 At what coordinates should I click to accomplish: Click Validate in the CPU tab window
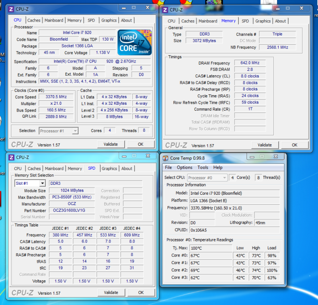(111, 144)
